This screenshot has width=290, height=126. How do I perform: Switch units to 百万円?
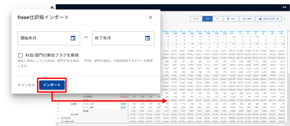coord(196,19)
